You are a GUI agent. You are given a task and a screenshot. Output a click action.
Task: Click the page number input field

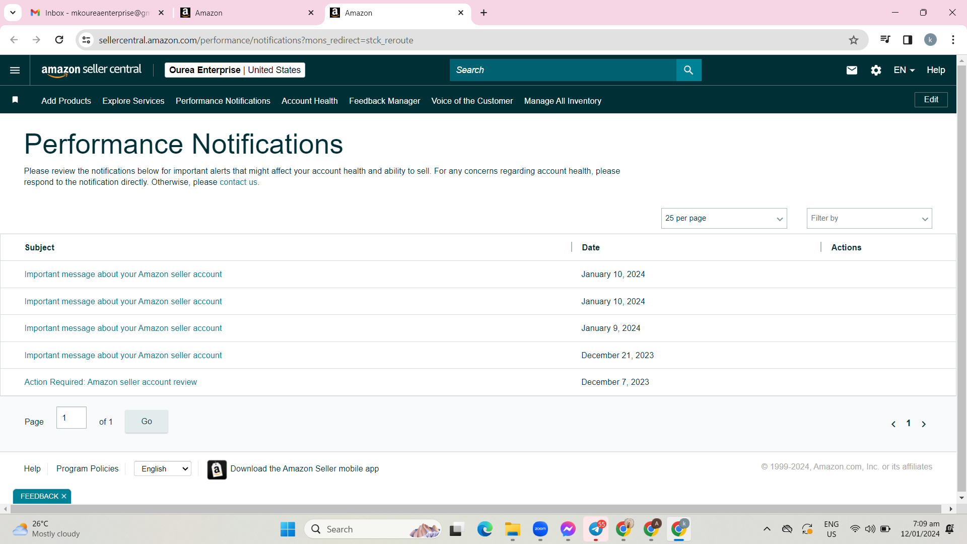tap(72, 418)
